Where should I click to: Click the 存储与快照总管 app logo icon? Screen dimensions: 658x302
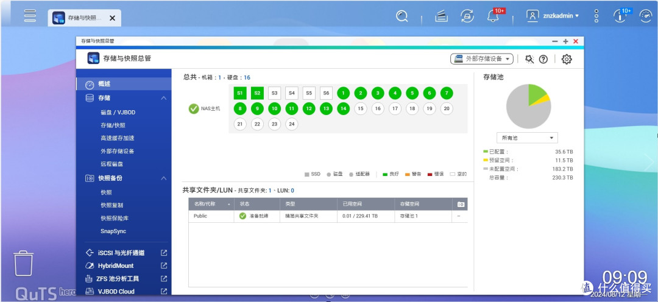93,58
